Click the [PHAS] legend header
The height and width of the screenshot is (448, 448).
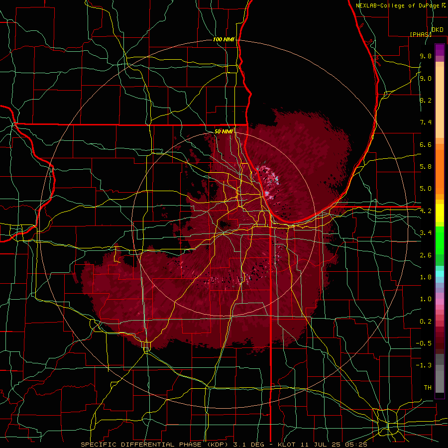coord(421,34)
